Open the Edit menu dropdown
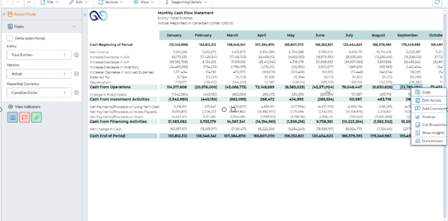The width and height of the screenshot is (448, 221). pos(79,2)
